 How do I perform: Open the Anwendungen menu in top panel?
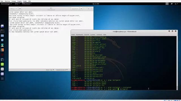click(6, 4)
